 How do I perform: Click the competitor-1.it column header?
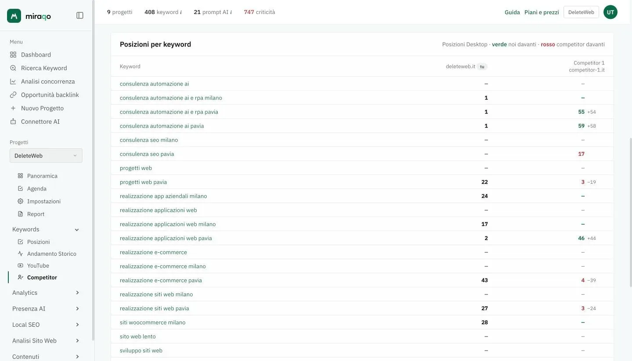click(x=587, y=67)
